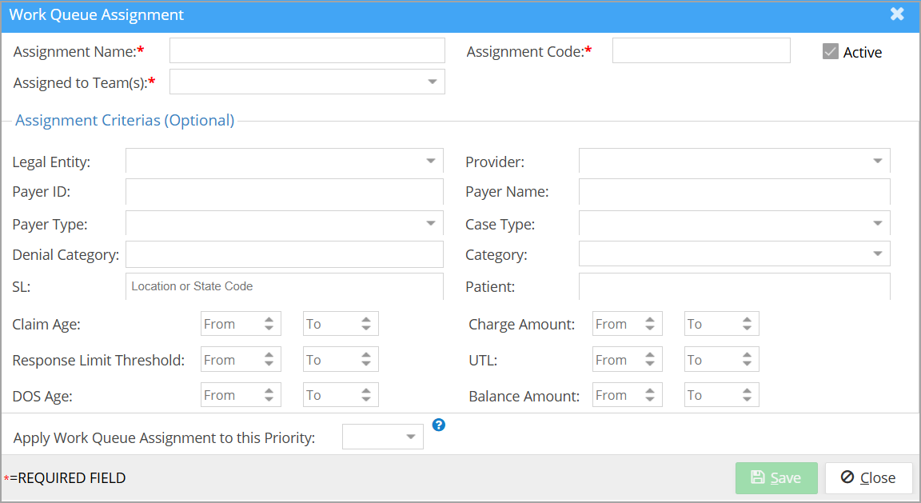Viewport: 921px width, 503px height.
Task: Uncheck the Active checkbox
Action: coord(830,52)
